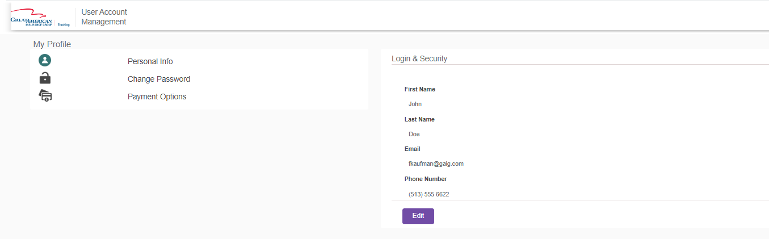Click the last name value Doe
Screen dimensions: 769x239
[414, 134]
